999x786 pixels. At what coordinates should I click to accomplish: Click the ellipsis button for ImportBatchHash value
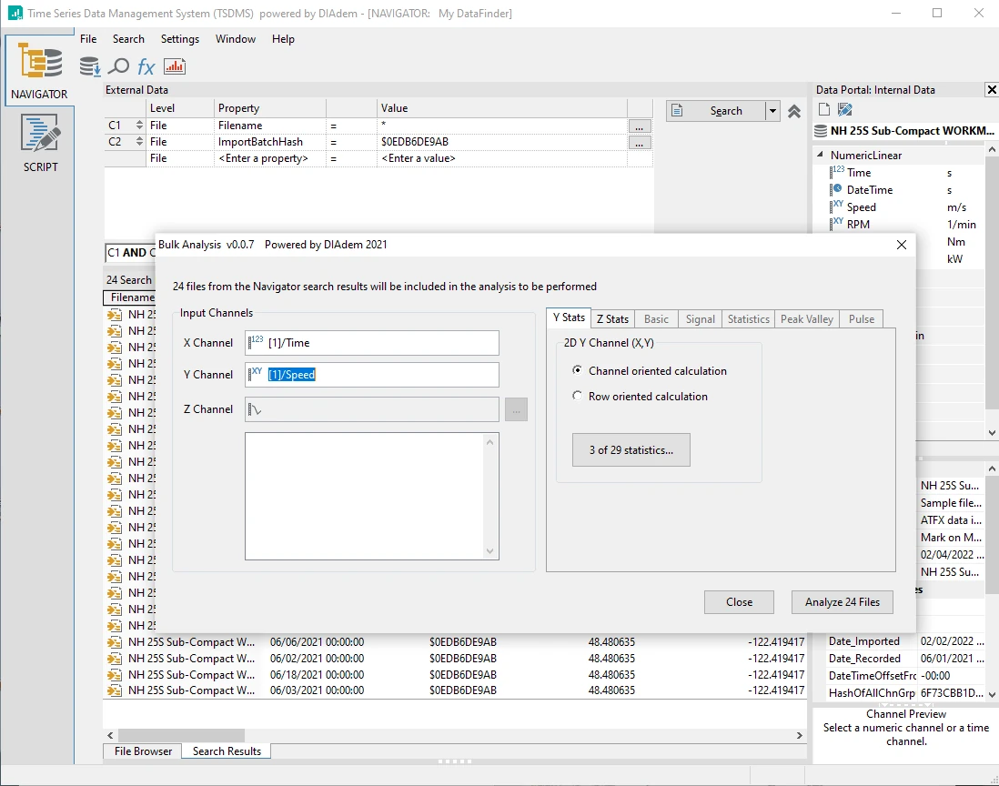tap(640, 142)
